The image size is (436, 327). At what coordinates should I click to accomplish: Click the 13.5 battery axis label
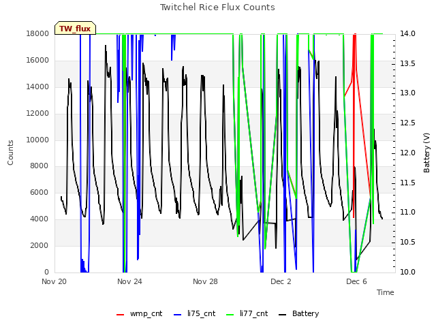tap(407, 63)
